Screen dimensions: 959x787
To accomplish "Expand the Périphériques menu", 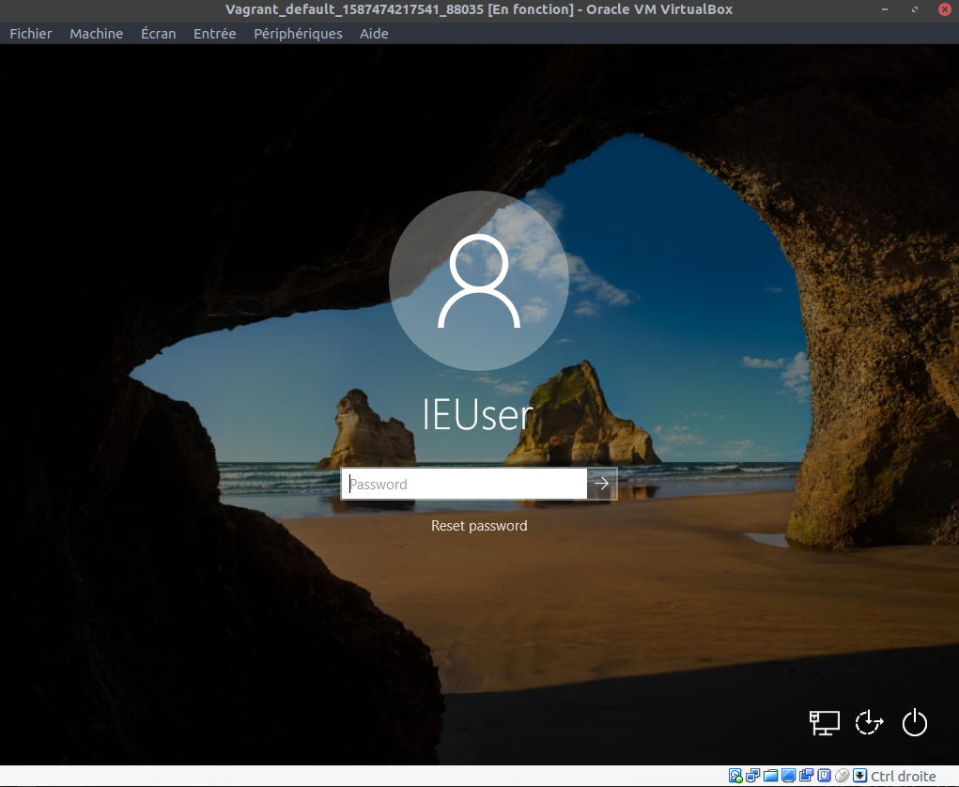I will (x=298, y=34).
